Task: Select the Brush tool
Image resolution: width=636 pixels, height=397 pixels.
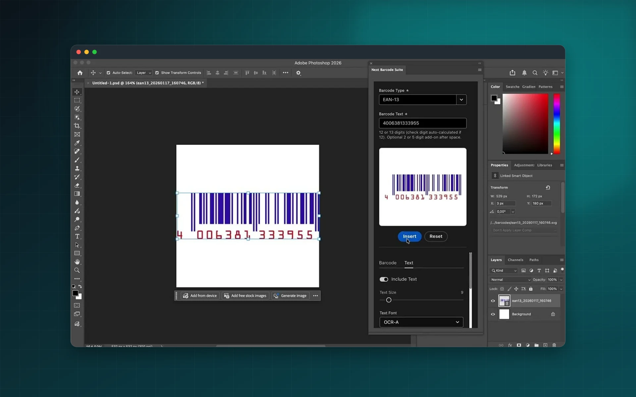Action: point(77,160)
